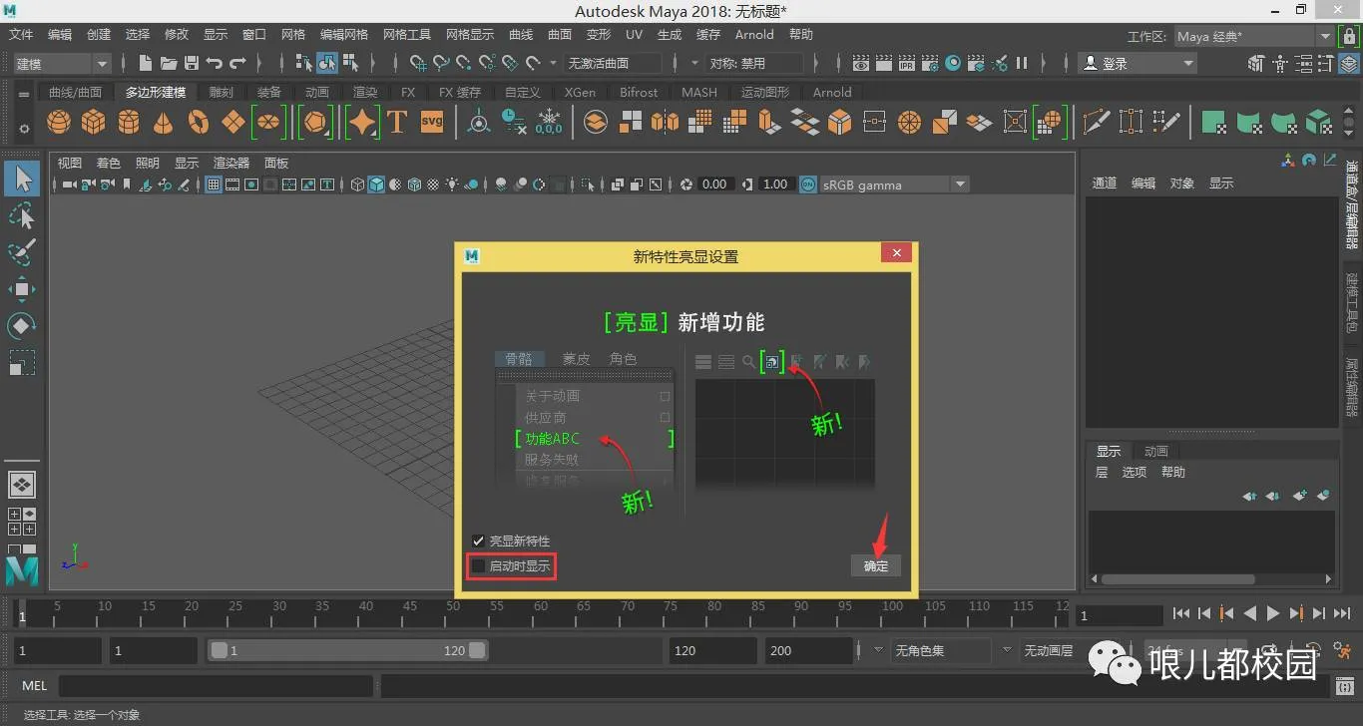The height and width of the screenshot is (726, 1363).
Task: Open the 动画 tab in the layer editor
Action: point(1155,451)
